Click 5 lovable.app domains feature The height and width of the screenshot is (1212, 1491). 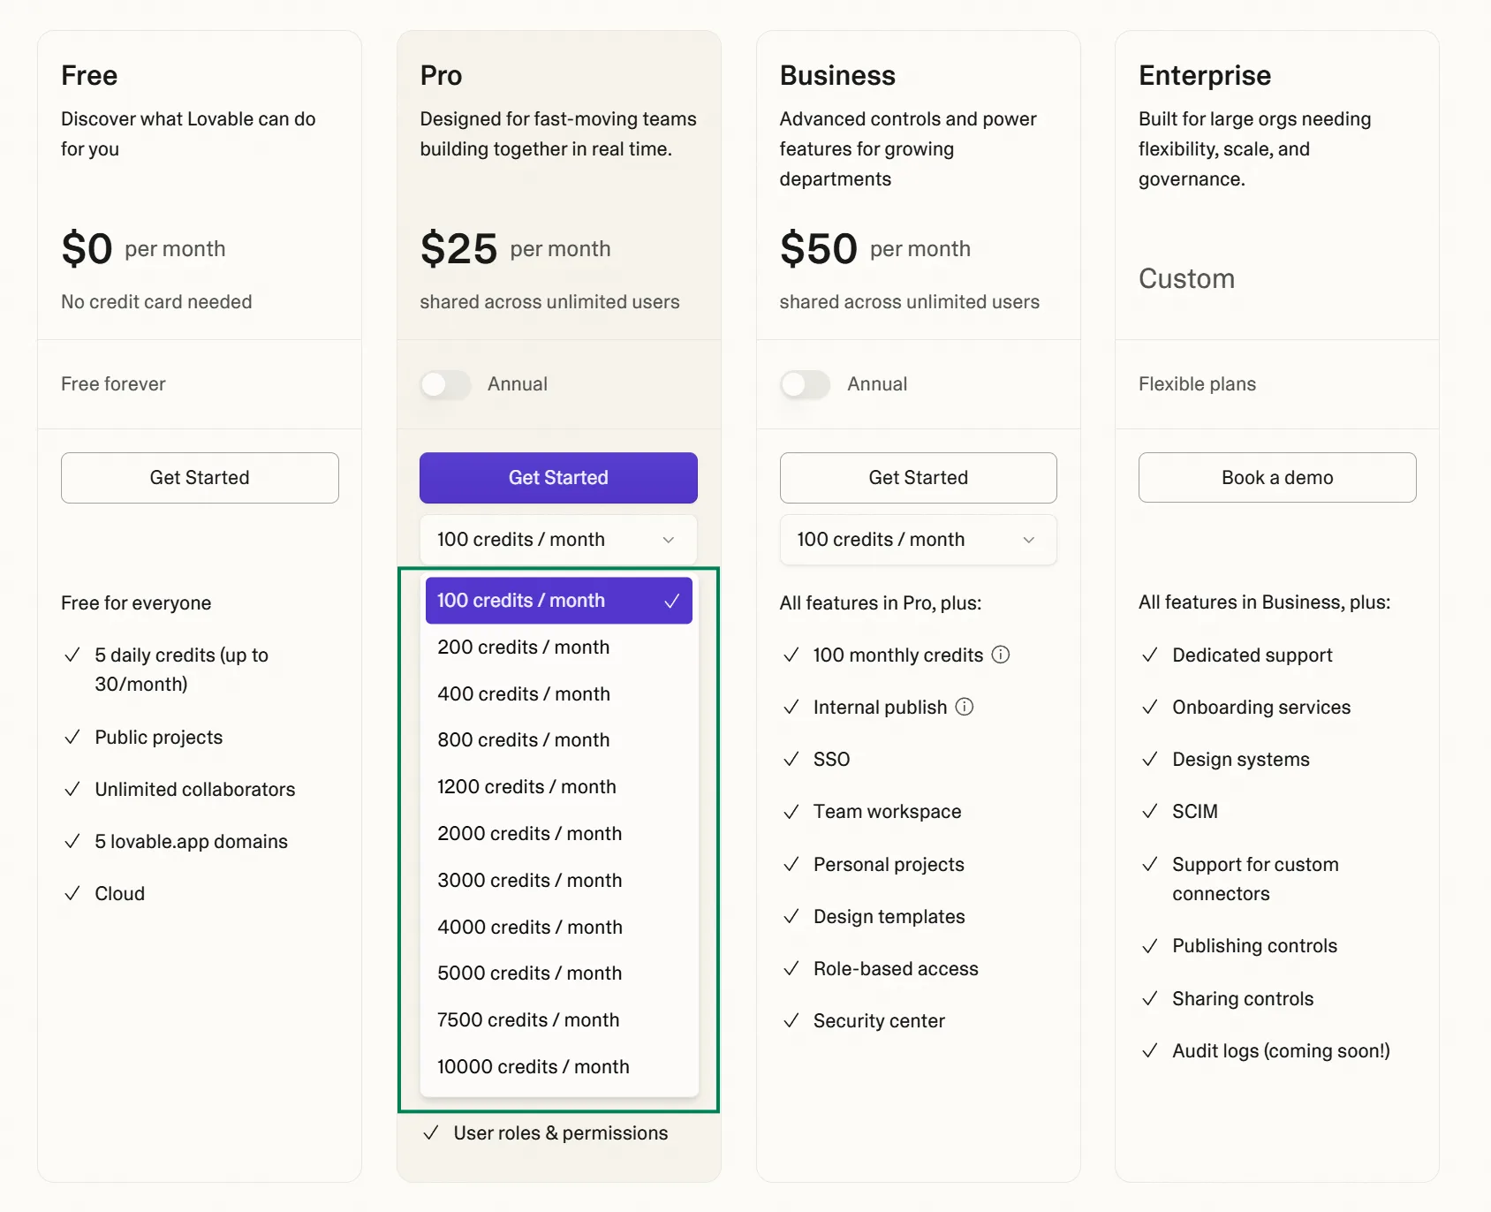click(191, 842)
